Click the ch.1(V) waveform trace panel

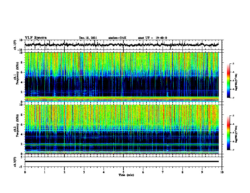coord(123,45)
